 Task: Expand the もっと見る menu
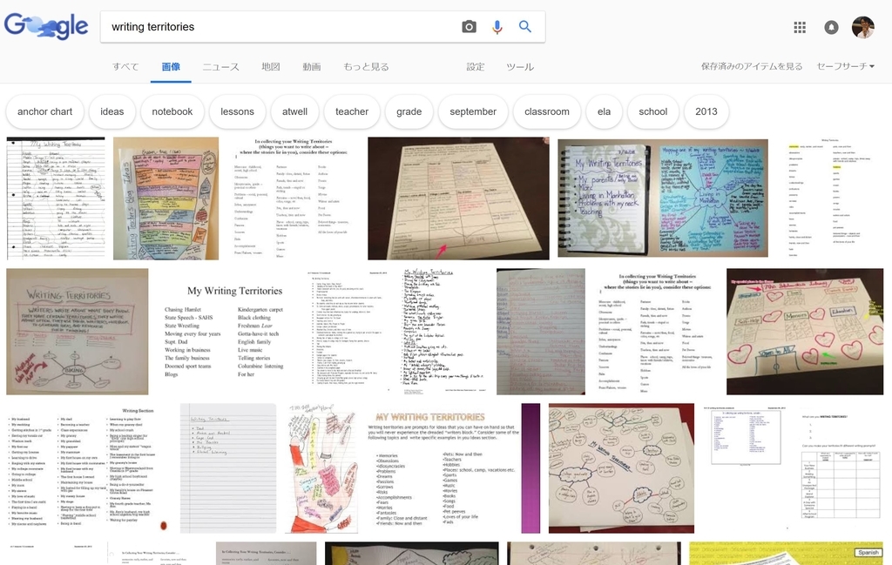tap(366, 66)
